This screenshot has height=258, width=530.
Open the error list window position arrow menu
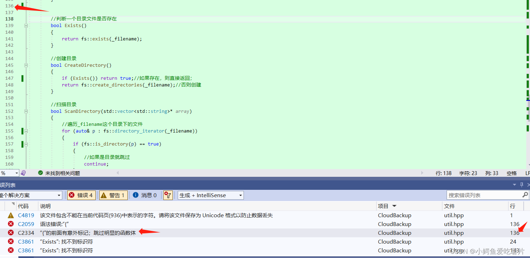click(515, 185)
